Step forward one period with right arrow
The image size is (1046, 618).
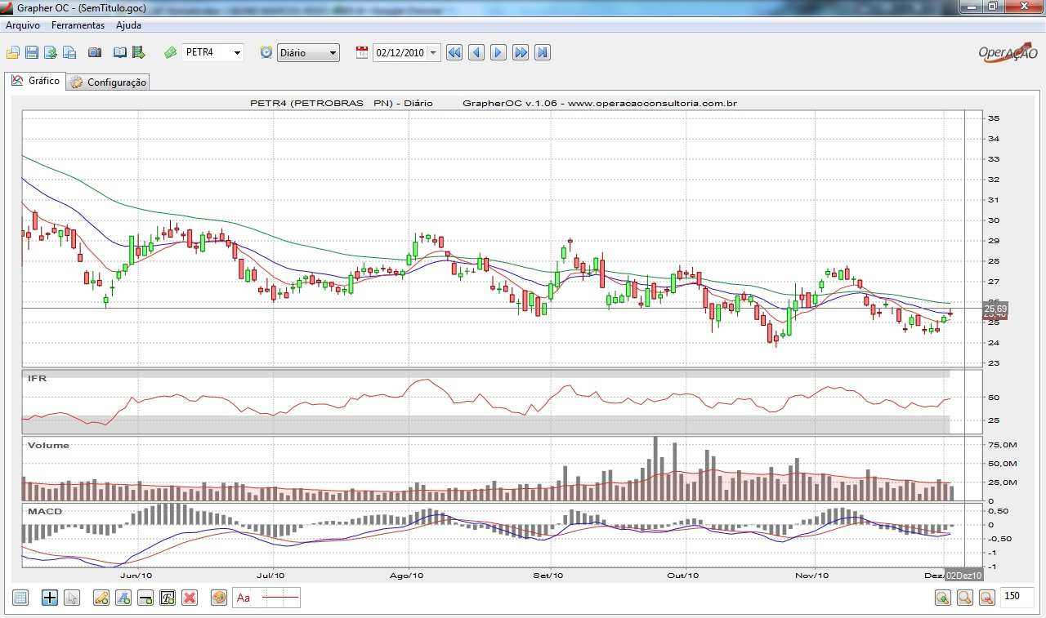[x=498, y=52]
